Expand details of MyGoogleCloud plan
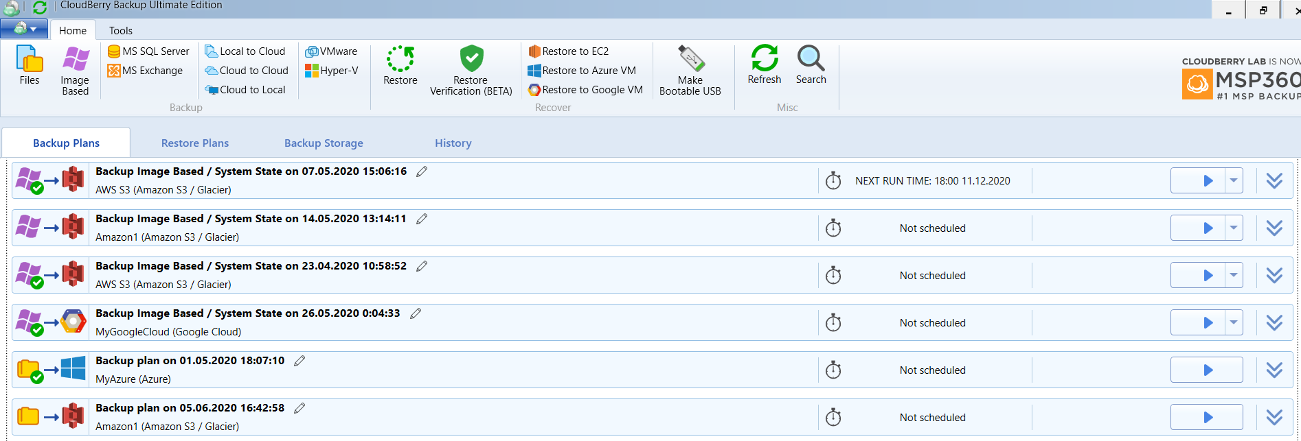The height and width of the screenshot is (441, 1301). tap(1274, 322)
